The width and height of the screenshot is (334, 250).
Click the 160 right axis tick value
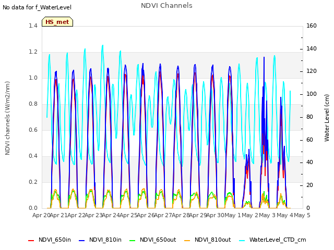pos(312,26)
